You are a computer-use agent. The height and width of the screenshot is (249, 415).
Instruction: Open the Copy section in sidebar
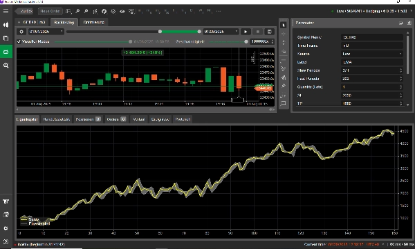(x=6, y=39)
